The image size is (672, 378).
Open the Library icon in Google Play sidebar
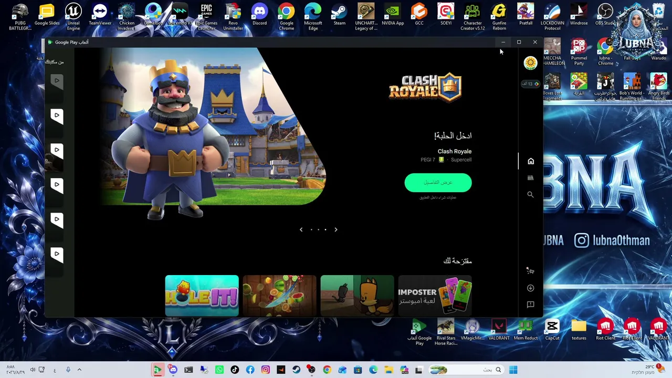point(530,178)
